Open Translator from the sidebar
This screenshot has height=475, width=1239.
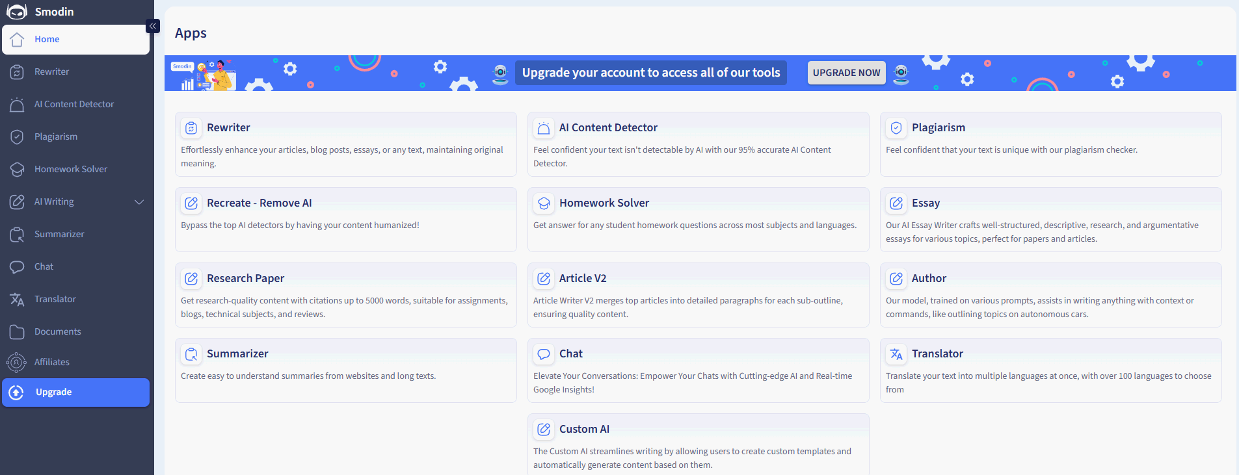(x=76, y=300)
